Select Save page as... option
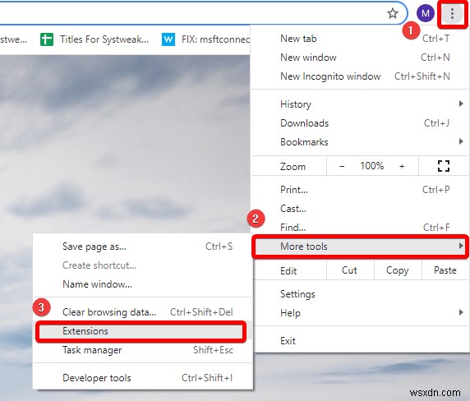This screenshot has height=401, width=470. (143, 247)
